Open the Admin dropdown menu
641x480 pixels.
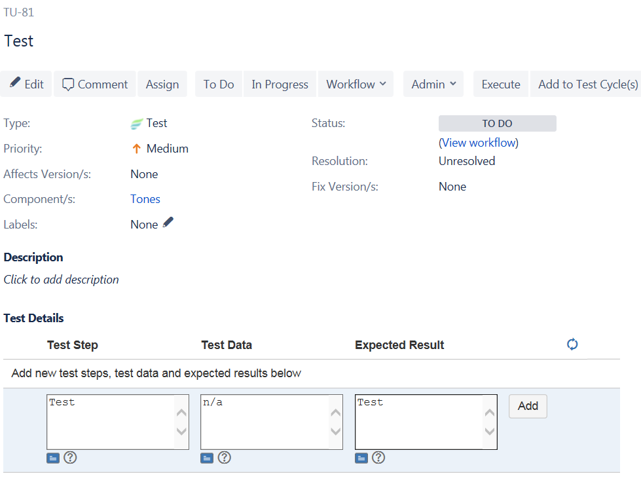(x=433, y=84)
